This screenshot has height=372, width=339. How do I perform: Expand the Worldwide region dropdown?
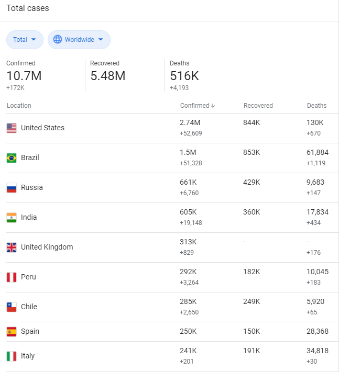pyautogui.click(x=79, y=40)
